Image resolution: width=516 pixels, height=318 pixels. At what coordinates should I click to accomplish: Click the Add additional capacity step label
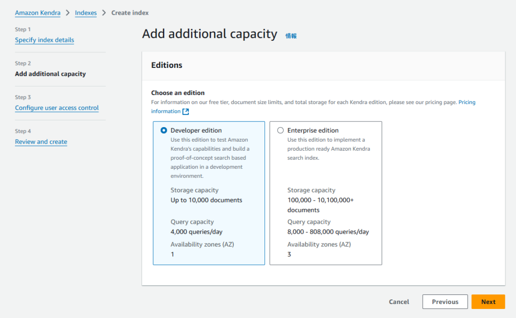tap(50, 74)
